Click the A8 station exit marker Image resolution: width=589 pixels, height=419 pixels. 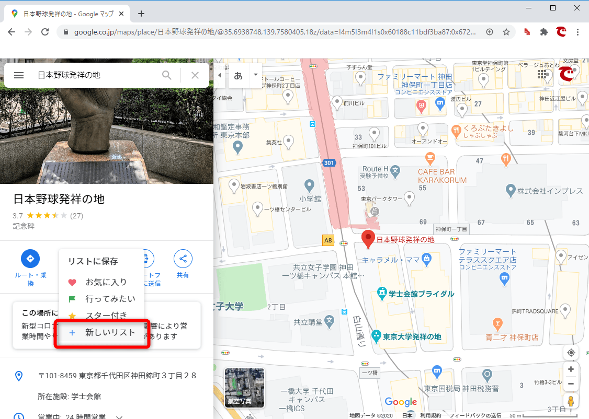[x=328, y=240]
